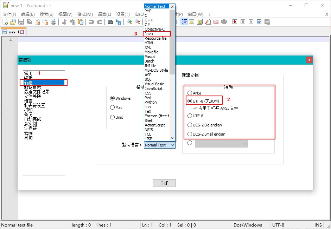The image size is (331, 229).
Task: Click the UTF-8 encoding status bar entry
Action: tap(291, 225)
